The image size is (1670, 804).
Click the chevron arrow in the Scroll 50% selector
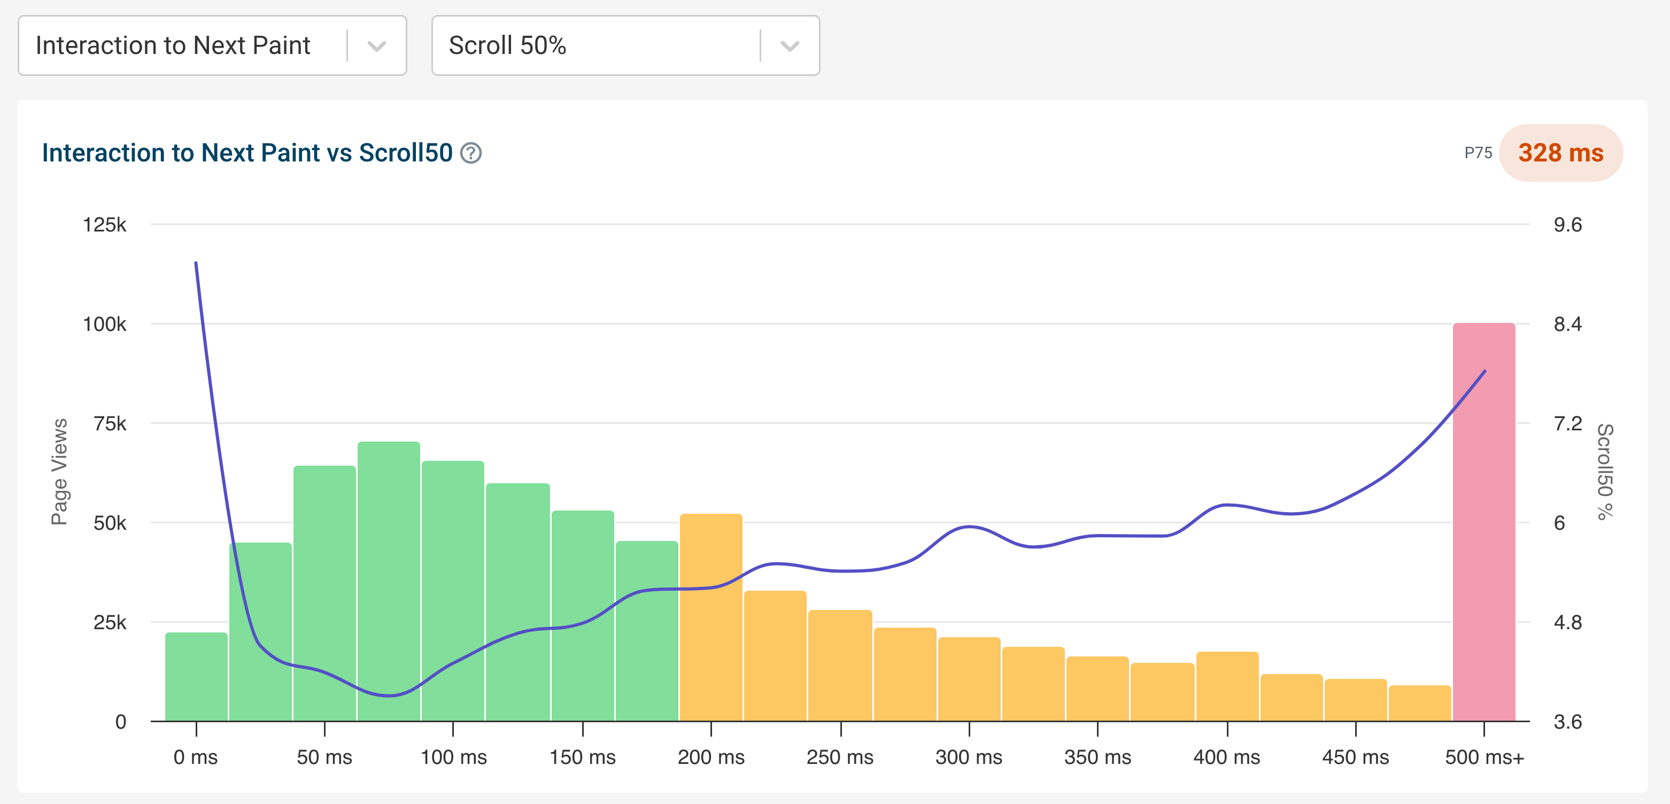(790, 46)
